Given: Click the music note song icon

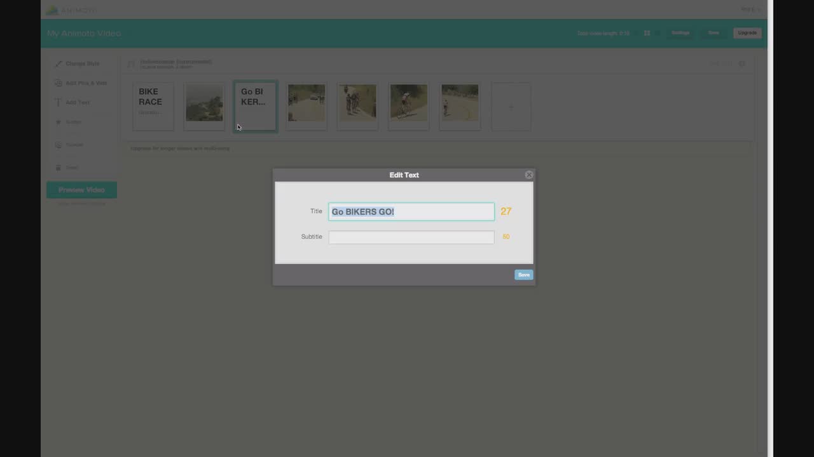Looking at the screenshot, I should [x=132, y=64].
